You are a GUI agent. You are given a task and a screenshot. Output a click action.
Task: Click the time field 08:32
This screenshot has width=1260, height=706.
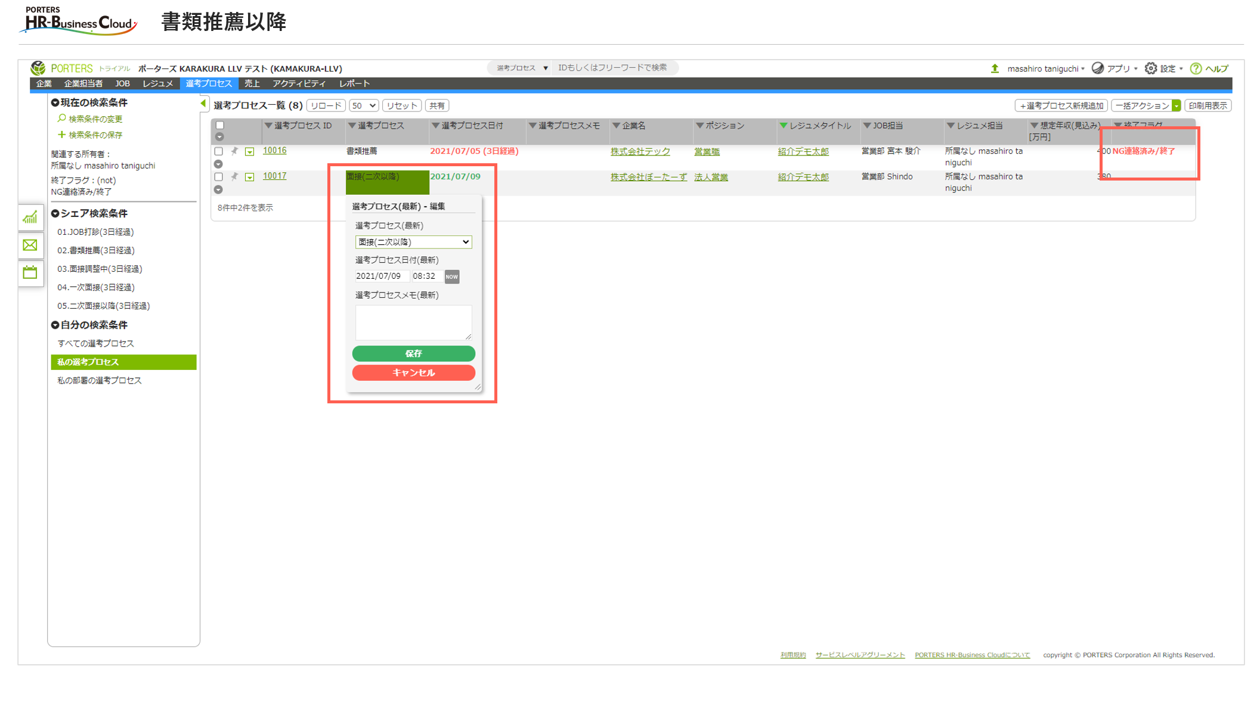coord(426,276)
